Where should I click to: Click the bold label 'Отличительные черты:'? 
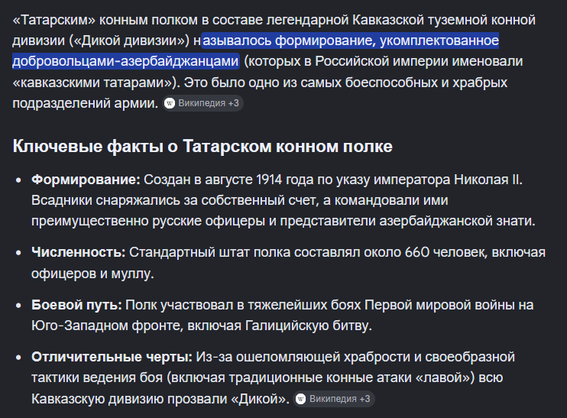[x=112, y=358]
